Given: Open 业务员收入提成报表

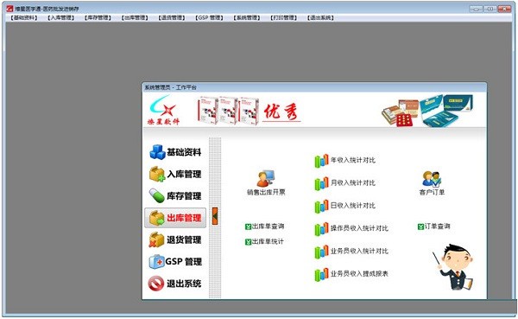Looking at the screenshot, I should coord(351,274).
